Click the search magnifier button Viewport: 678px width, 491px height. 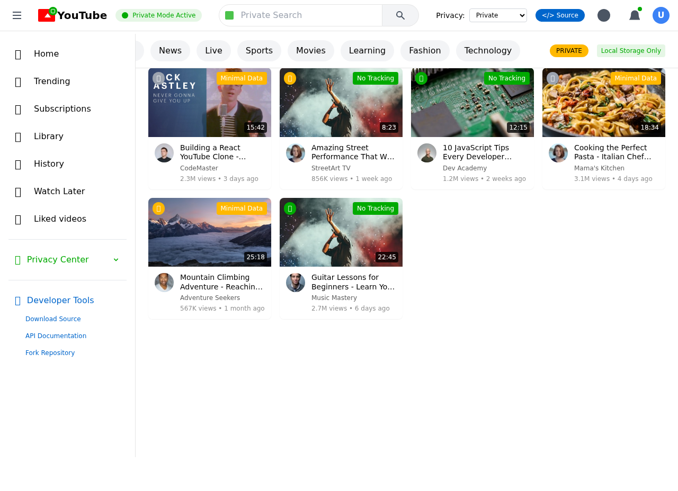400,15
